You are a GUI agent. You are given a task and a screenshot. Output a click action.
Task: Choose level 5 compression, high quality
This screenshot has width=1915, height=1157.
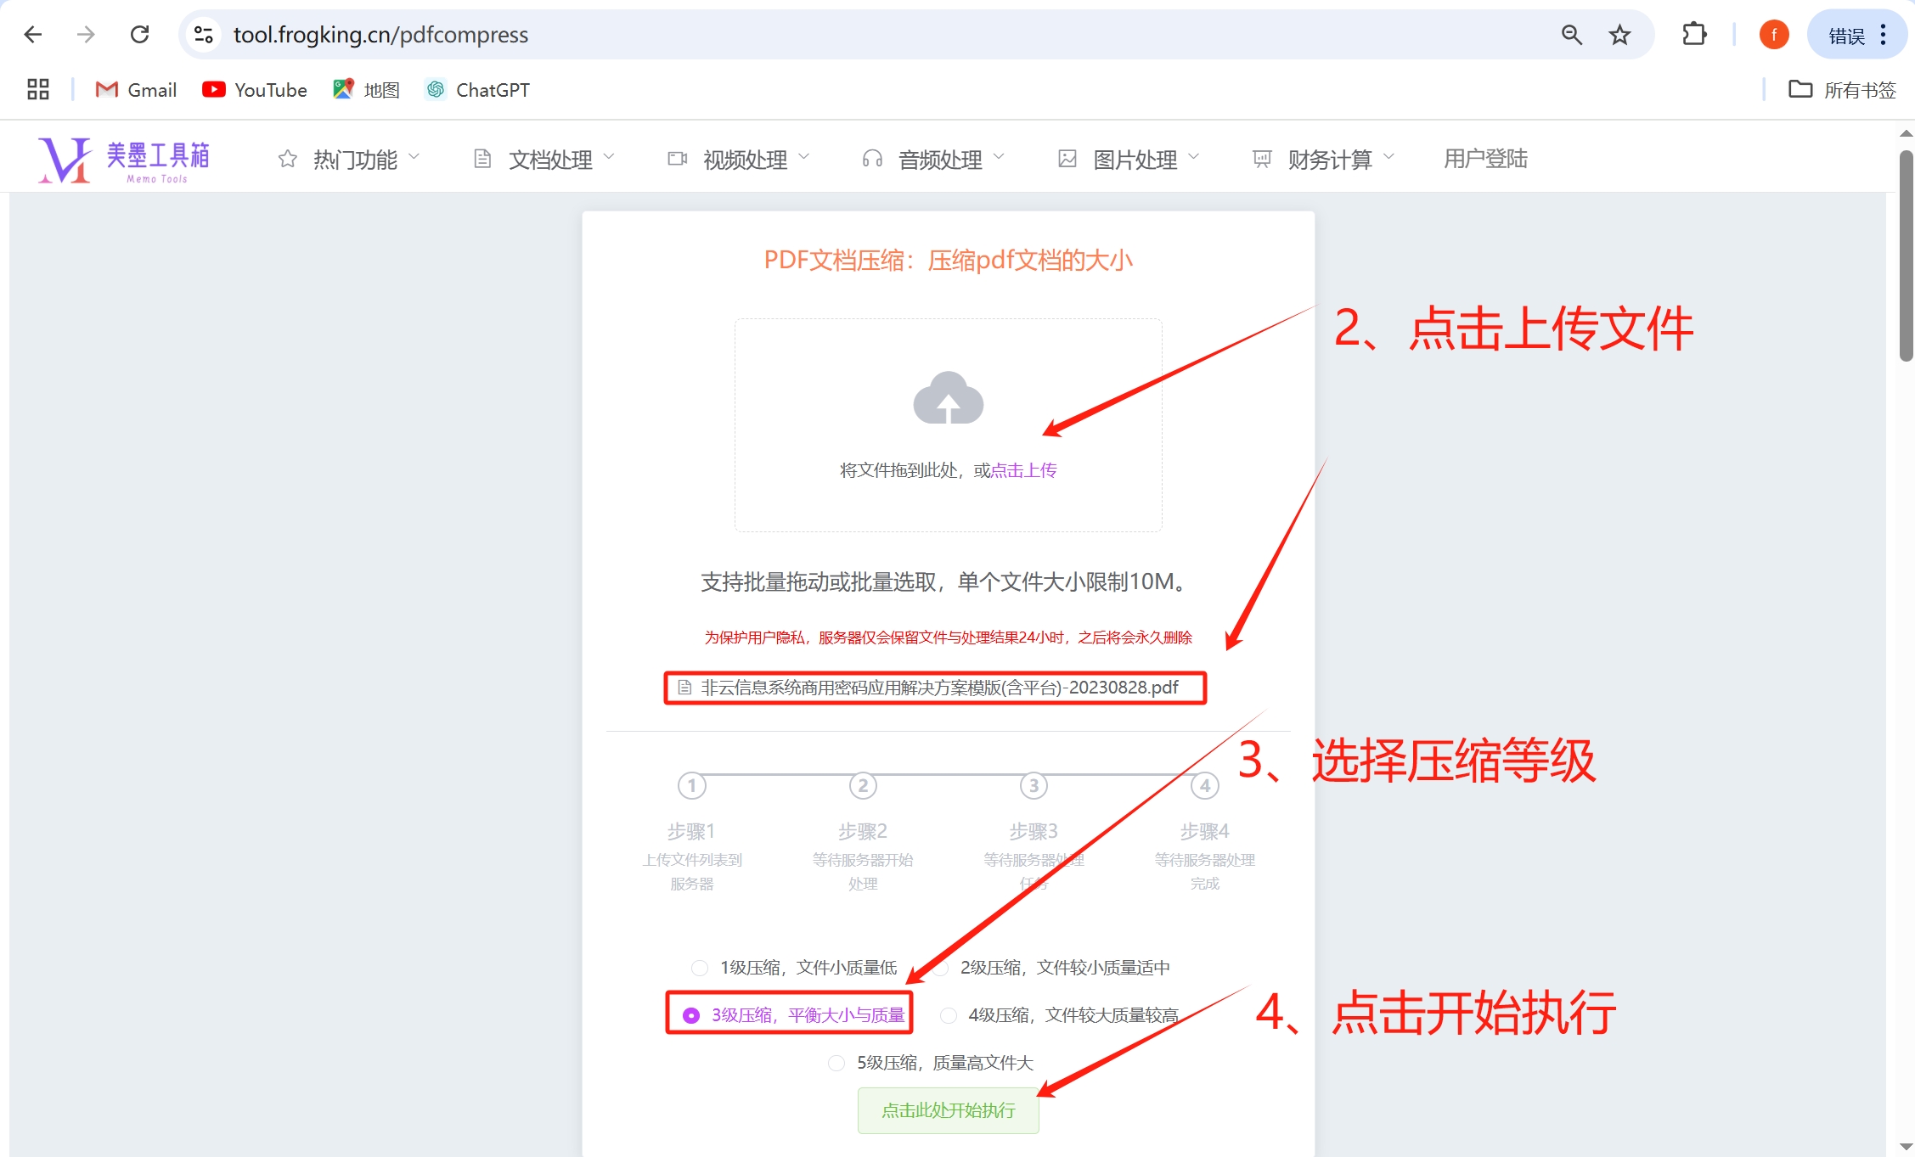[836, 1063]
